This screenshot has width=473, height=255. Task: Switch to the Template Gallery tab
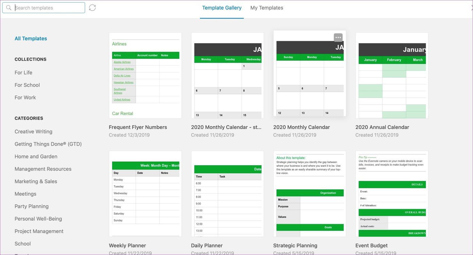pos(222,7)
